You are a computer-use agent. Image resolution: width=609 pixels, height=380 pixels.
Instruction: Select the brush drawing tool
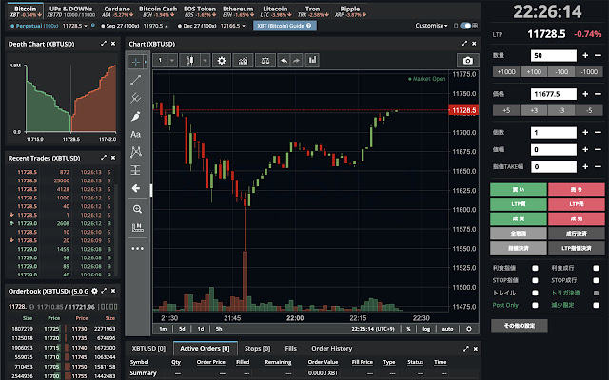coord(136,116)
